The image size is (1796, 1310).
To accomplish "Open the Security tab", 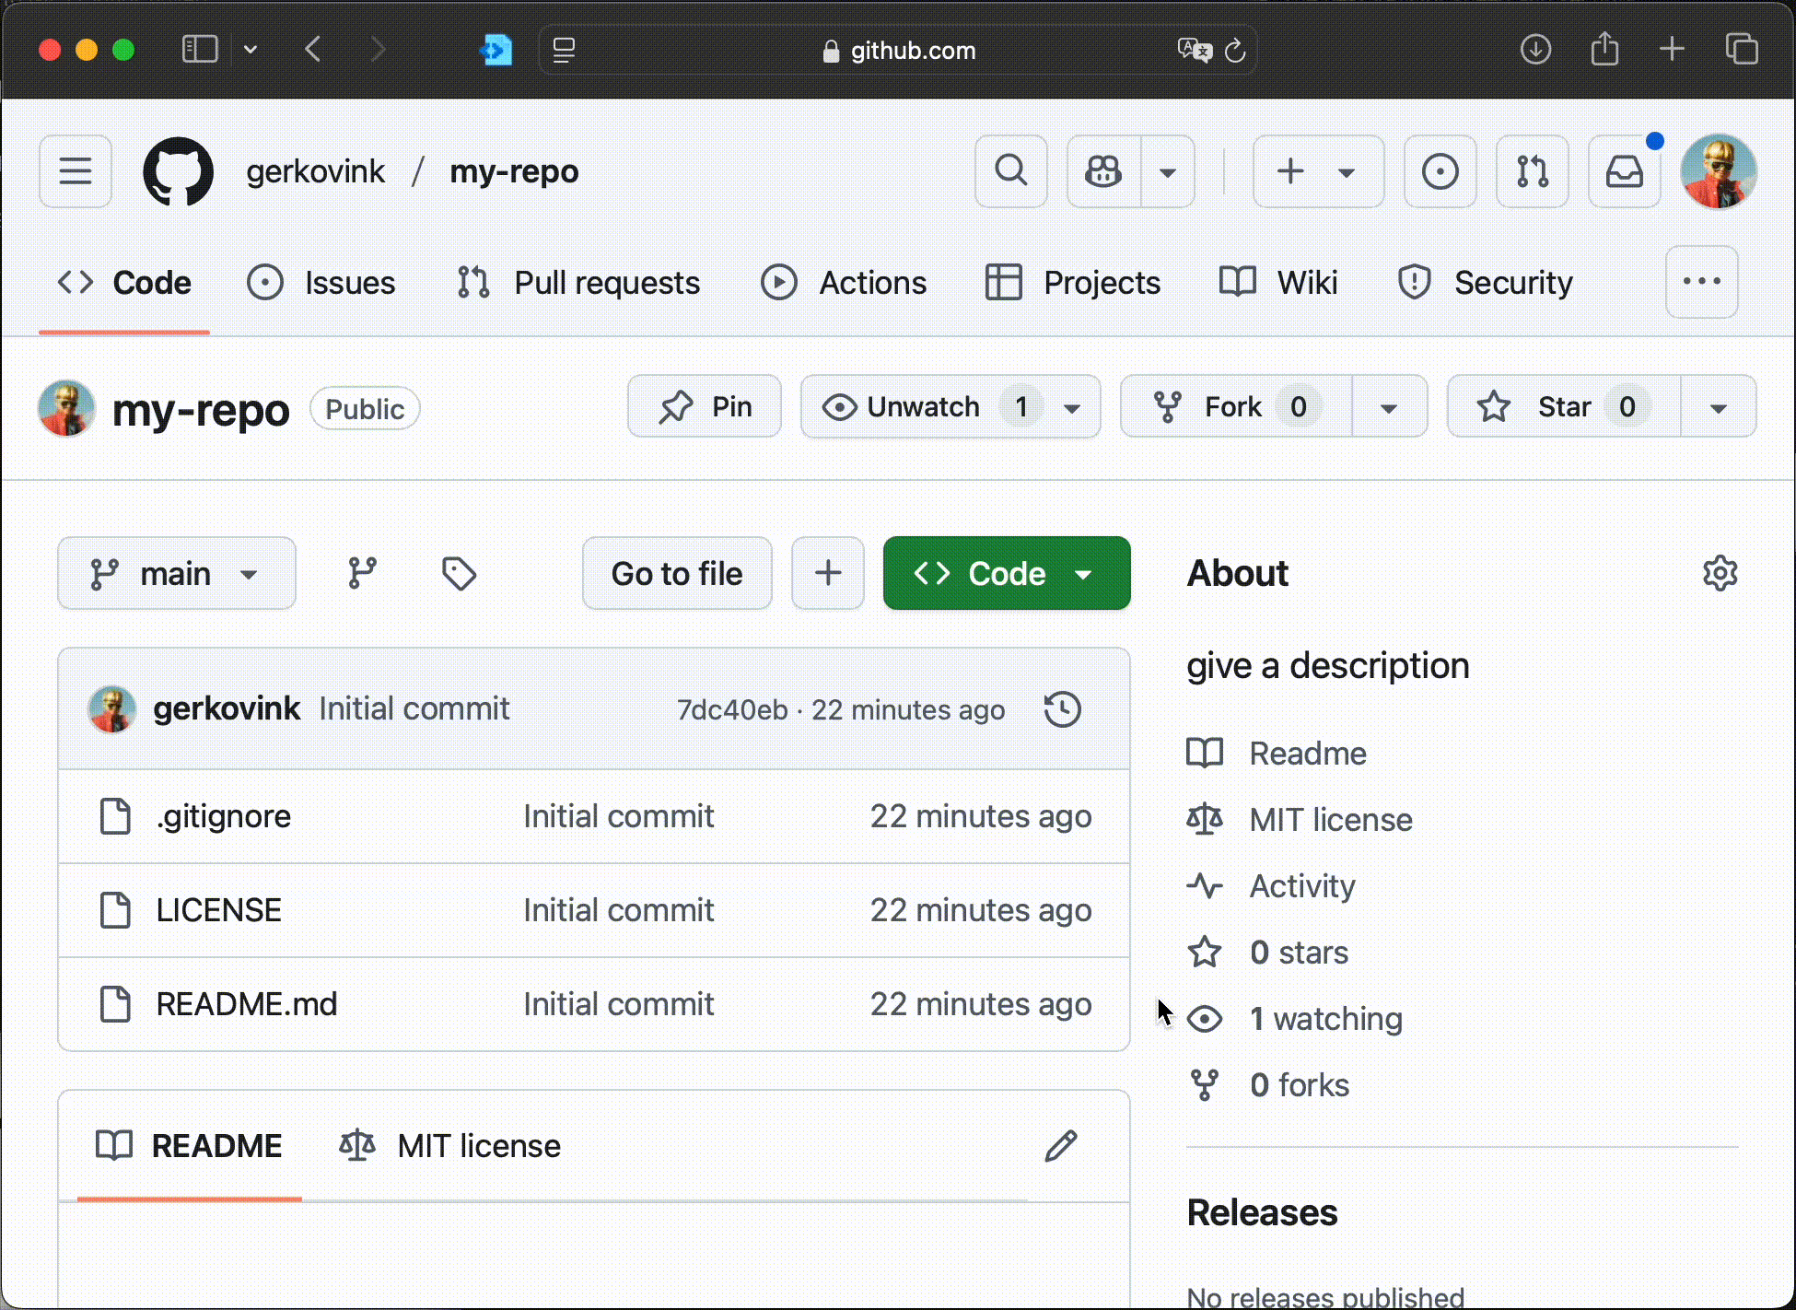I will [x=1486, y=283].
